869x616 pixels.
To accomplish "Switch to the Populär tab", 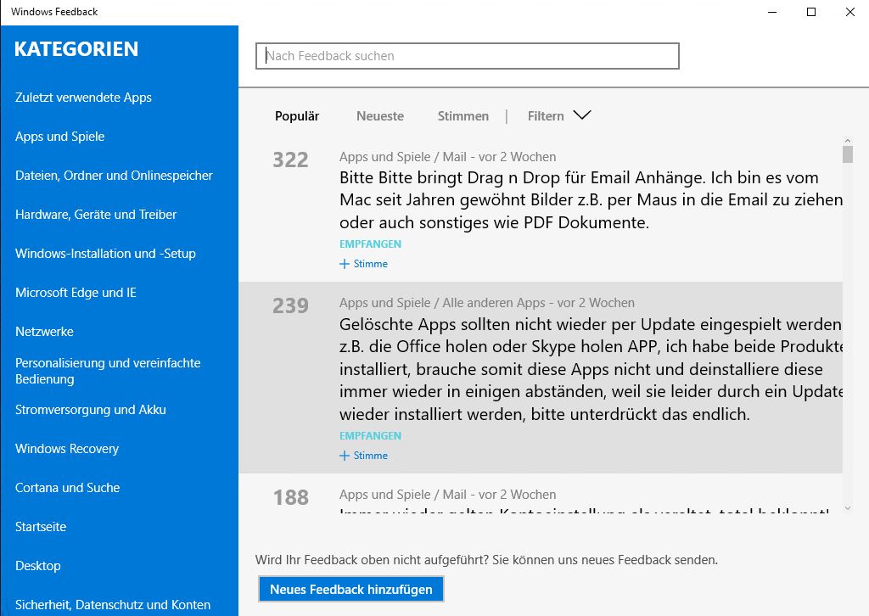I will (x=297, y=116).
